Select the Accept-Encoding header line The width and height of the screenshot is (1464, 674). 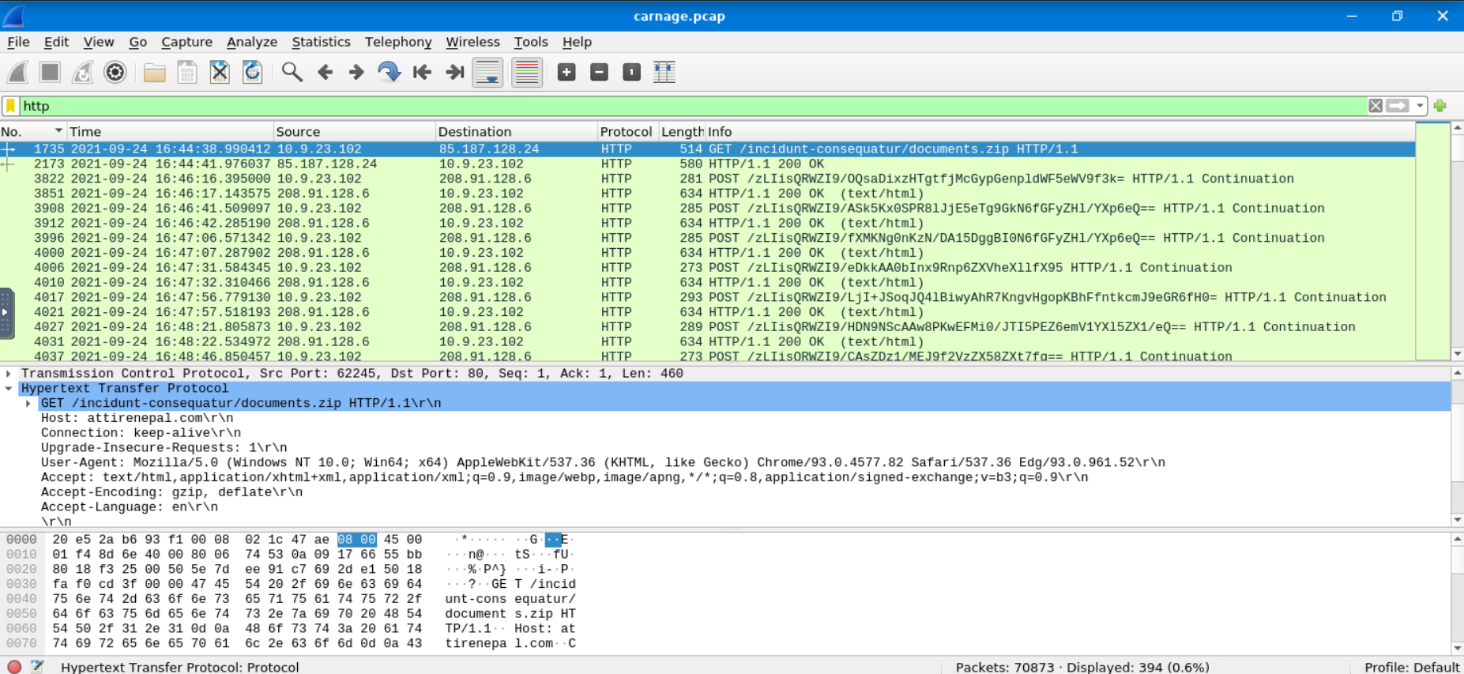click(171, 492)
